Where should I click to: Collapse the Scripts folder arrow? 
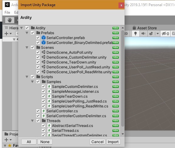click(27, 77)
